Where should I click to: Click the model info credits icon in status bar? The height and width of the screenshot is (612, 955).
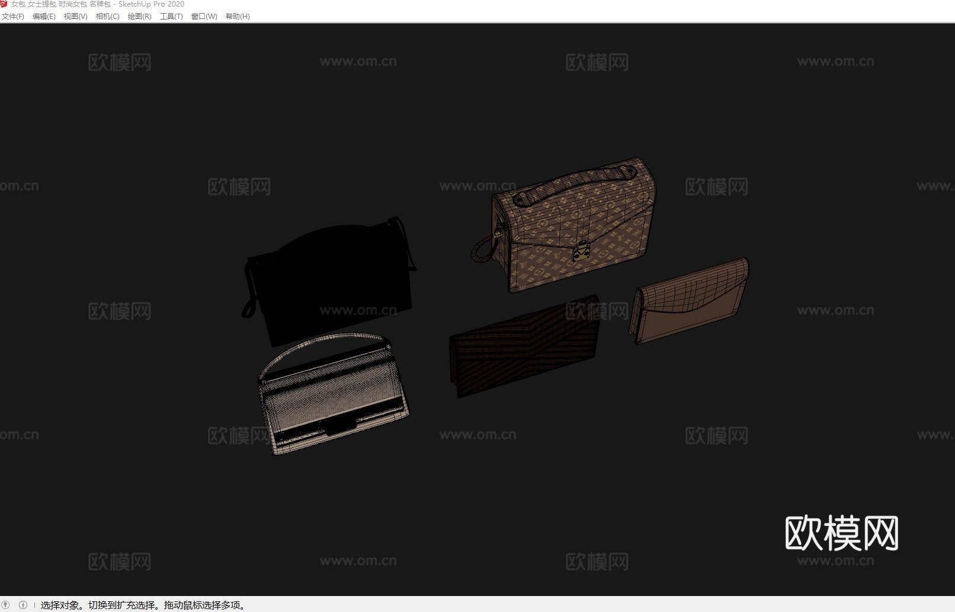tap(23, 605)
